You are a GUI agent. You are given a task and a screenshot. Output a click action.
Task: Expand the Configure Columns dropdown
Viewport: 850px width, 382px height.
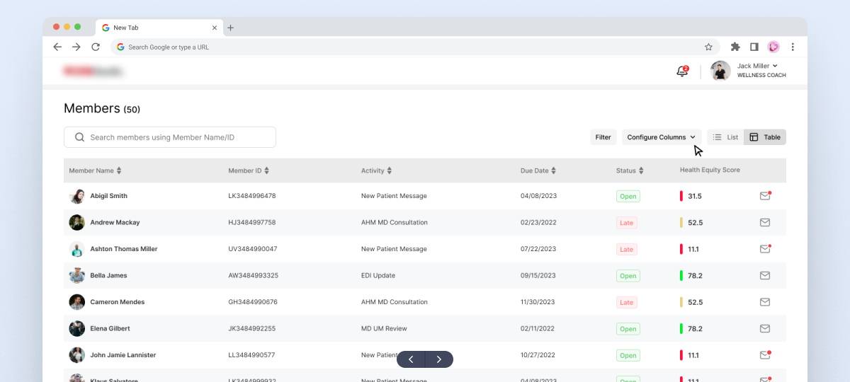tap(662, 137)
